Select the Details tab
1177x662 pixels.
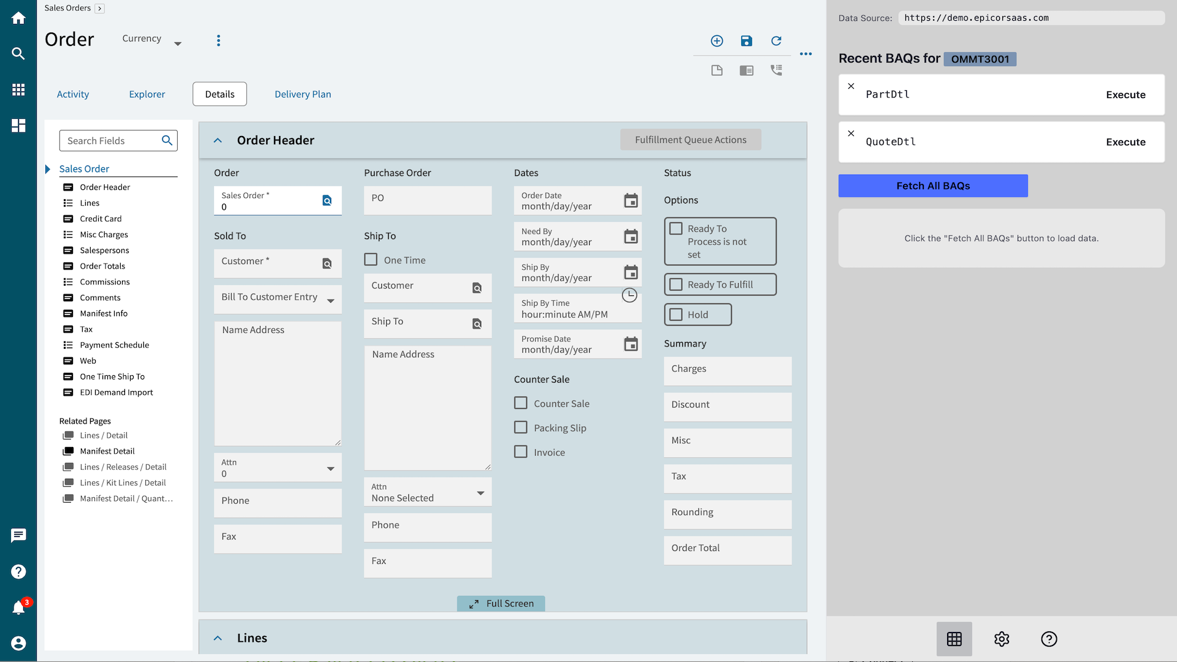coord(219,94)
